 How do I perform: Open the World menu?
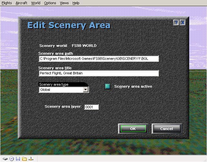pyautogui.click(x=36, y=3)
